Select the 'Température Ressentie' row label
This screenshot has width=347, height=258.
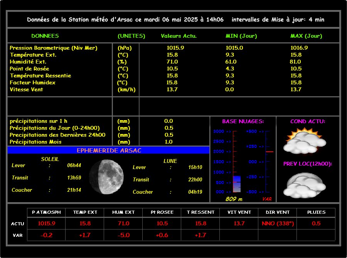click(40, 75)
